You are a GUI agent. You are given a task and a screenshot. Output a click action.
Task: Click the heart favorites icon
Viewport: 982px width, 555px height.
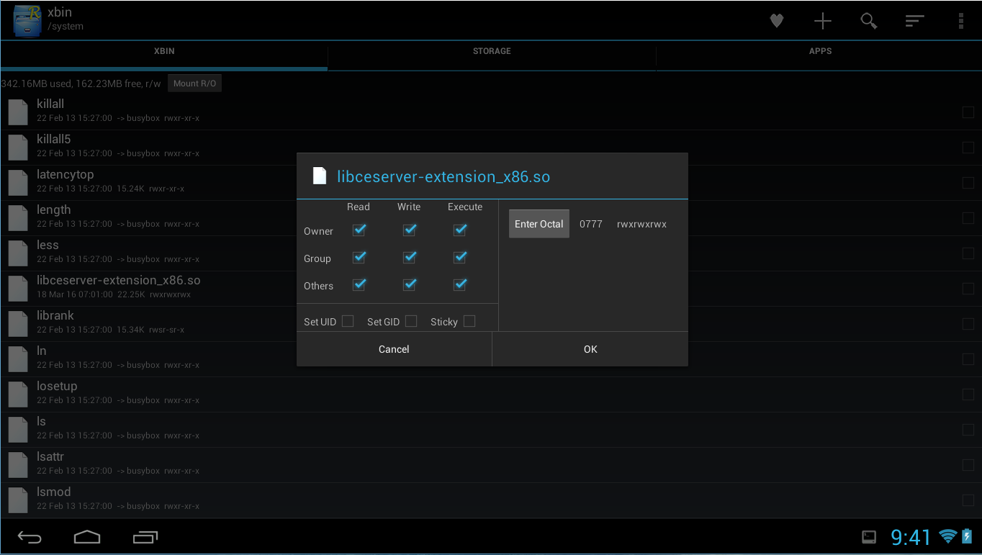click(776, 21)
